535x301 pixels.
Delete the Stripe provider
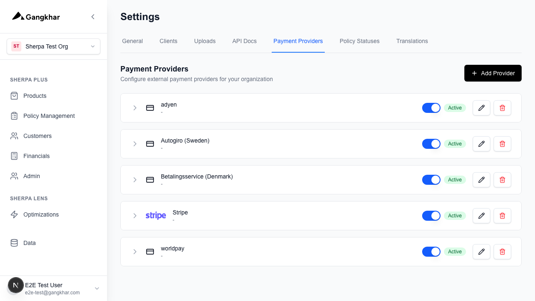click(502, 216)
